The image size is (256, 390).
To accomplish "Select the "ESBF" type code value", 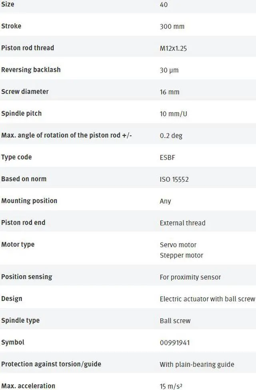I will (x=167, y=157).
